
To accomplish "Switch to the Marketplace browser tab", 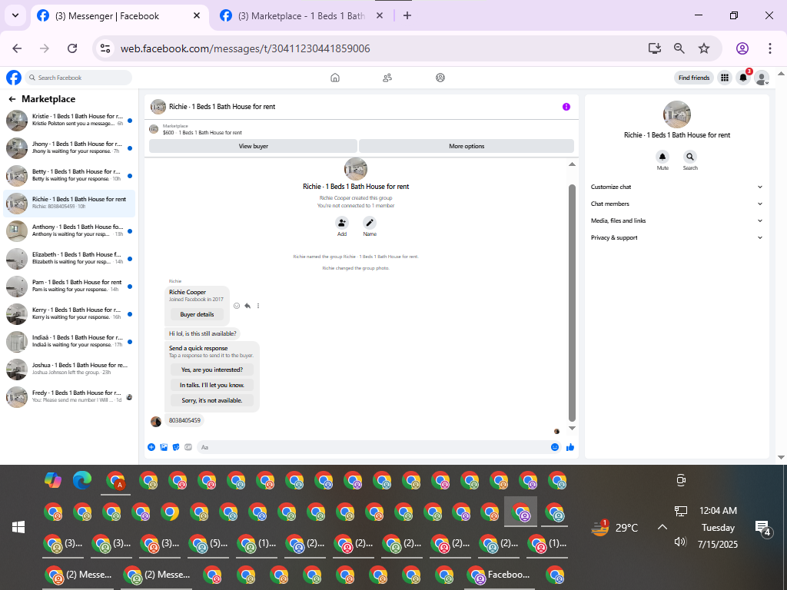I will tap(301, 16).
